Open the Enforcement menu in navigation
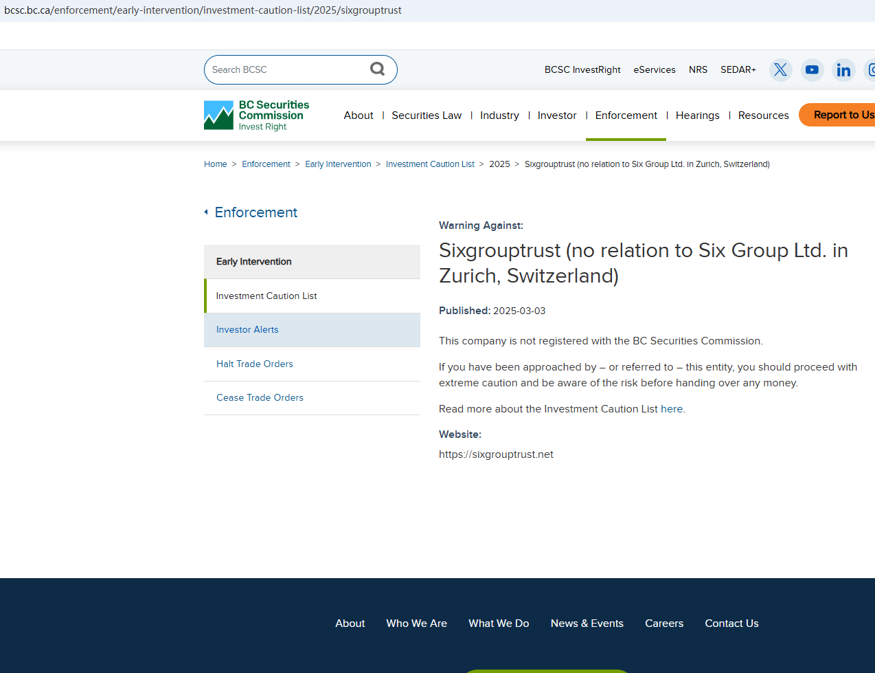The height and width of the screenshot is (673, 875). tap(626, 115)
